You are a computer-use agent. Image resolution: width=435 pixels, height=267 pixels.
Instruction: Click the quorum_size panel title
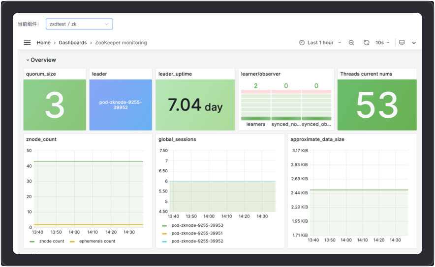[x=40, y=74]
